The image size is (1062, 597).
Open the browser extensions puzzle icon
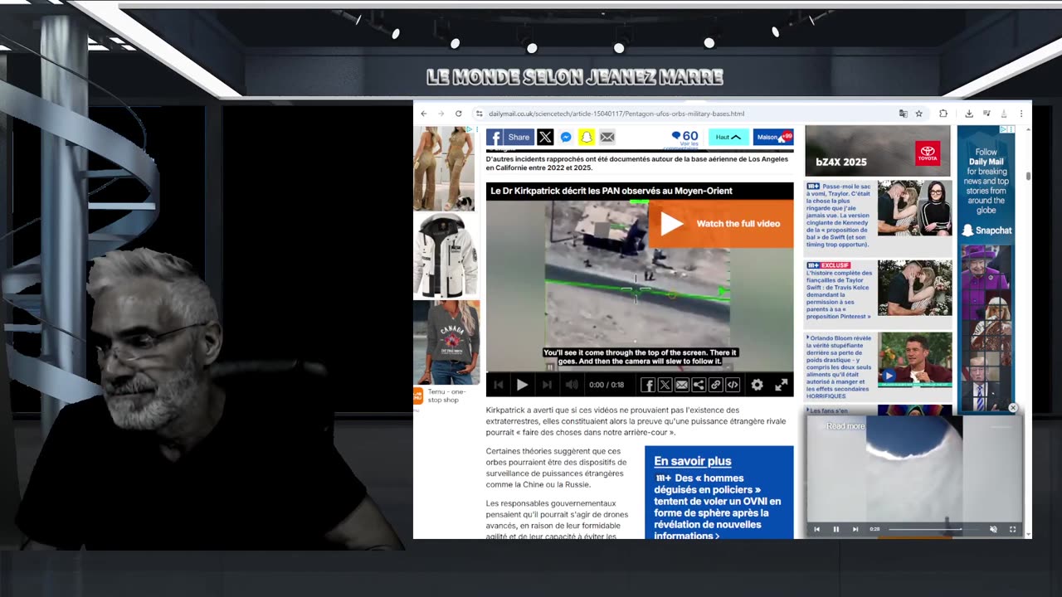(943, 114)
